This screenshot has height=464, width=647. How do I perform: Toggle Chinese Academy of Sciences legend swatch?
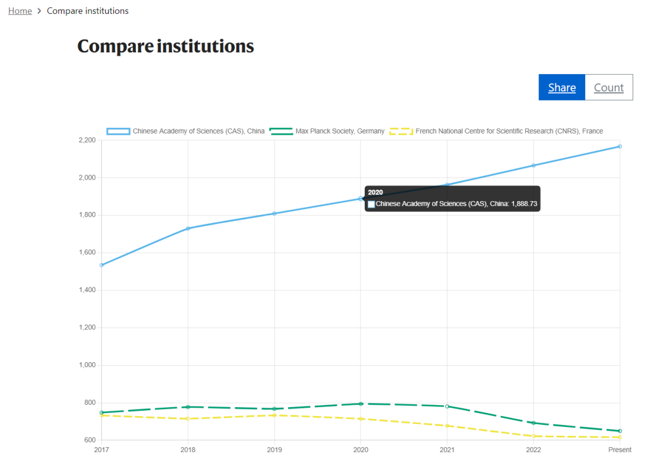(119, 131)
